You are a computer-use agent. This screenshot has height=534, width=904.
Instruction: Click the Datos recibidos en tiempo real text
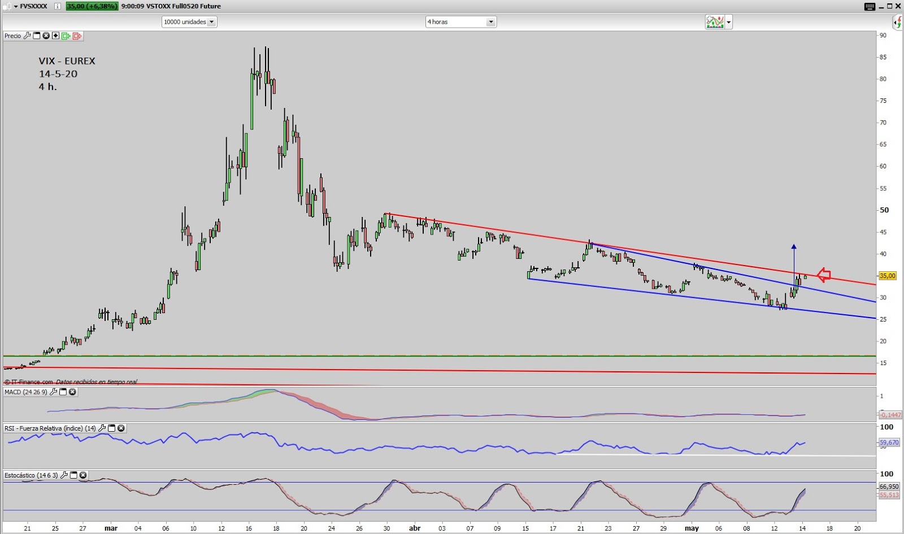coord(97,382)
